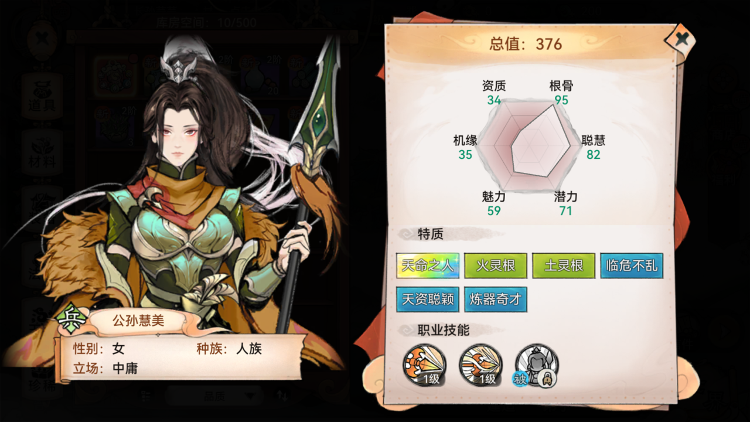The image size is (750, 422).
Task: Select the 土灵根 trait tag
Action: 564,266
